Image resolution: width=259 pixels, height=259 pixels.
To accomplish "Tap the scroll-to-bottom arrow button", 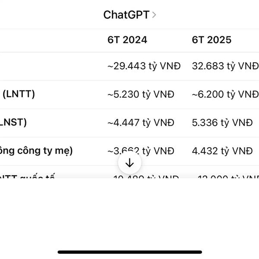I will click(129, 163).
